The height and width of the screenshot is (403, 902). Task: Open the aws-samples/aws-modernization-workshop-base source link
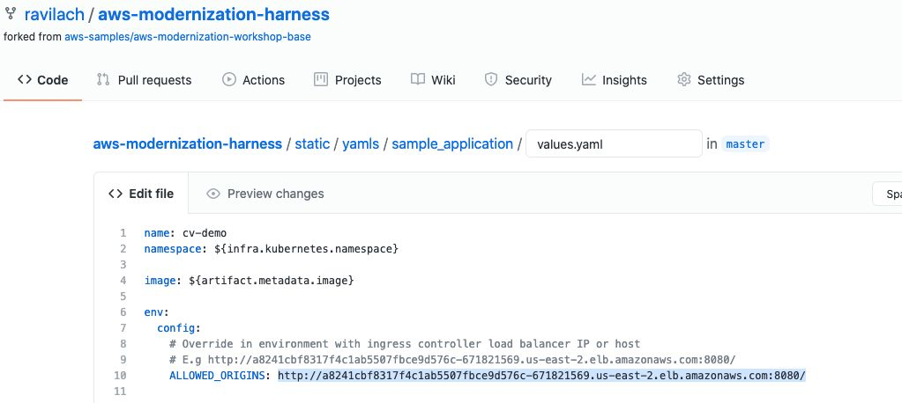188,37
